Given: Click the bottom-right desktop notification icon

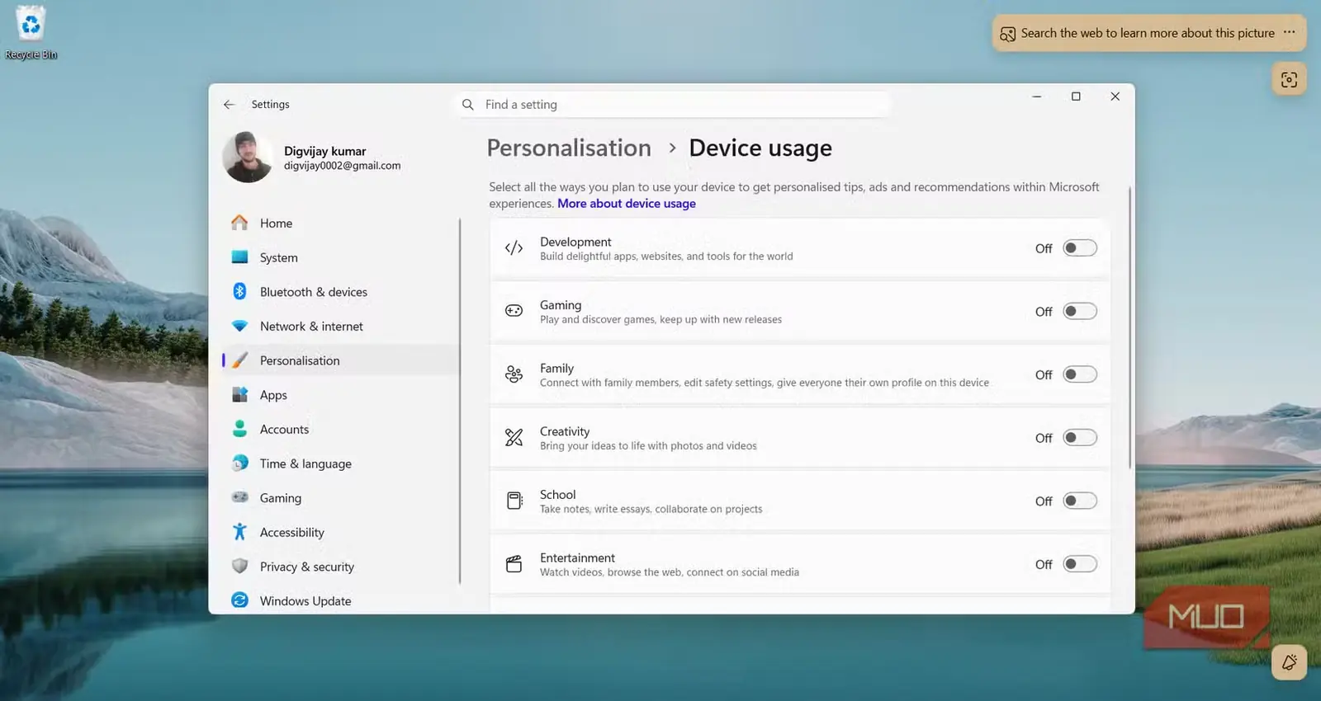Looking at the screenshot, I should tap(1289, 662).
